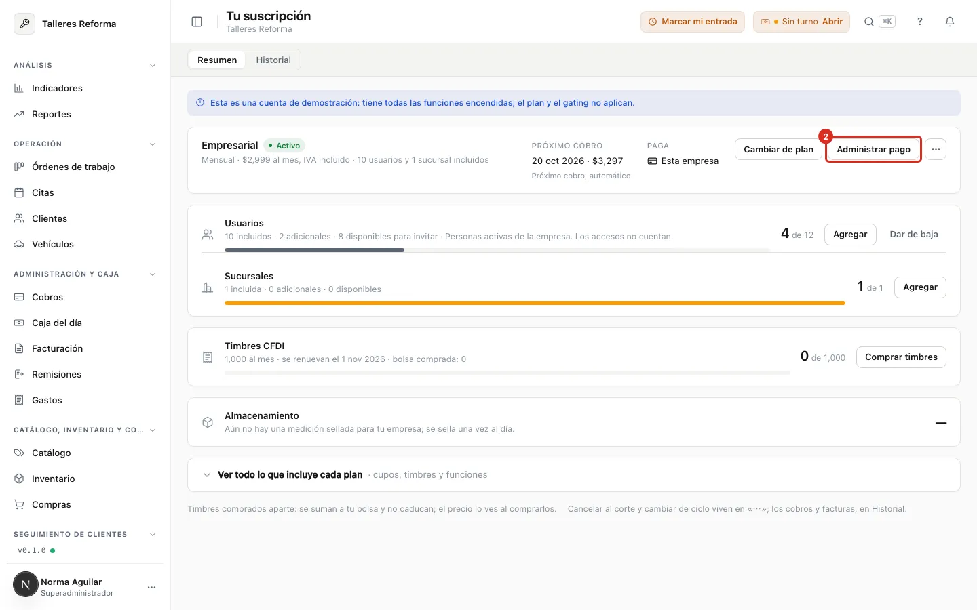Expand Ver todo lo que incluye cada plan
The width and height of the screenshot is (977, 610).
click(x=573, y=474)
